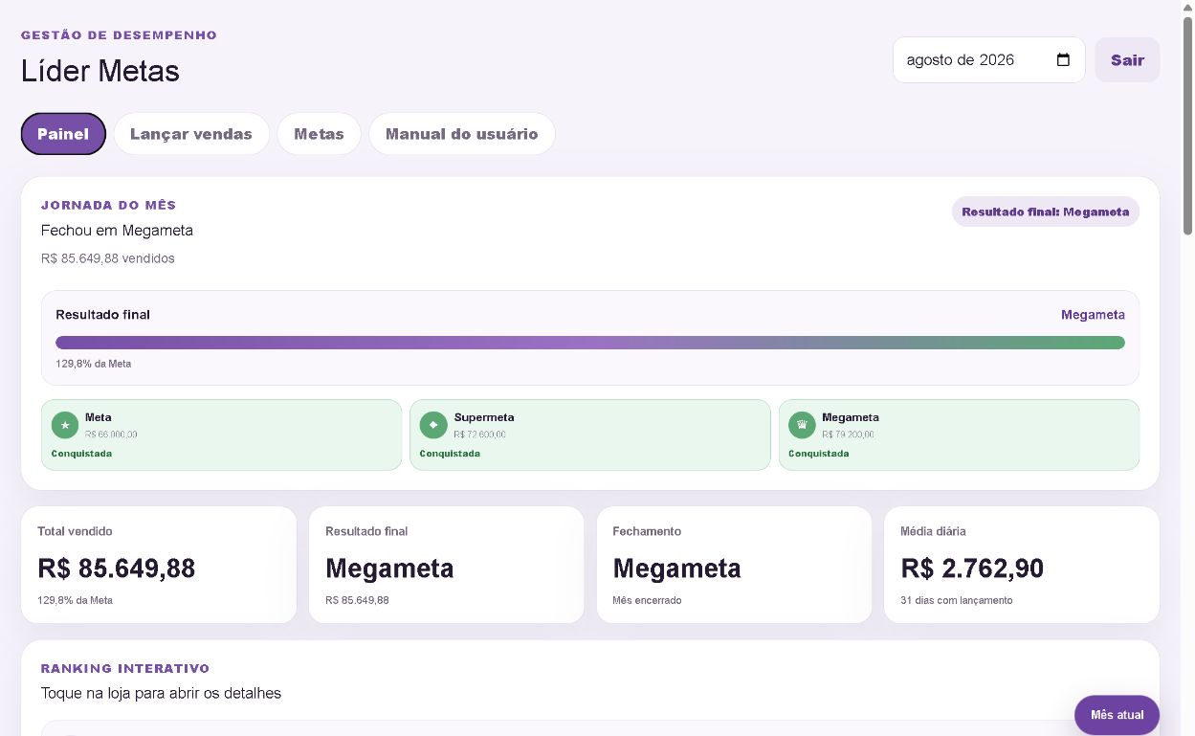
Task: Select the Meta R$ 66.000,00 card
Action: click(221, 435)
